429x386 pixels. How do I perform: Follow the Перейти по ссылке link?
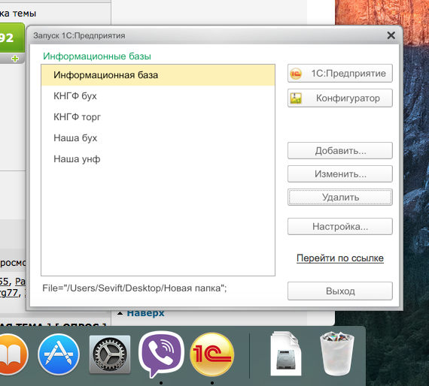click(339, 258)
